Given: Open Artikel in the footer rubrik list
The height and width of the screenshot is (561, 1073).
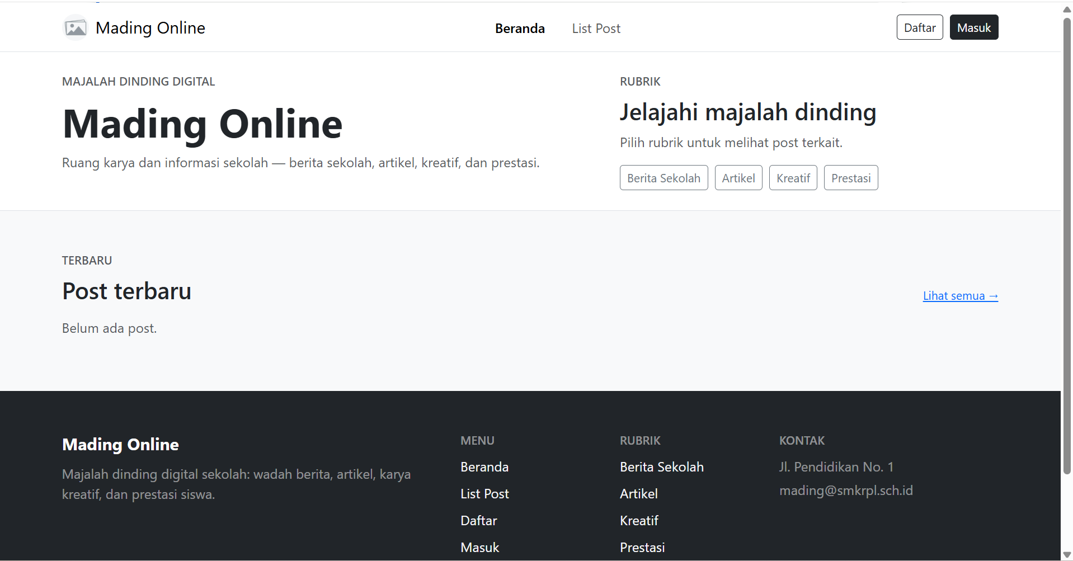Looking at the screenshot, I should [638, 494].
